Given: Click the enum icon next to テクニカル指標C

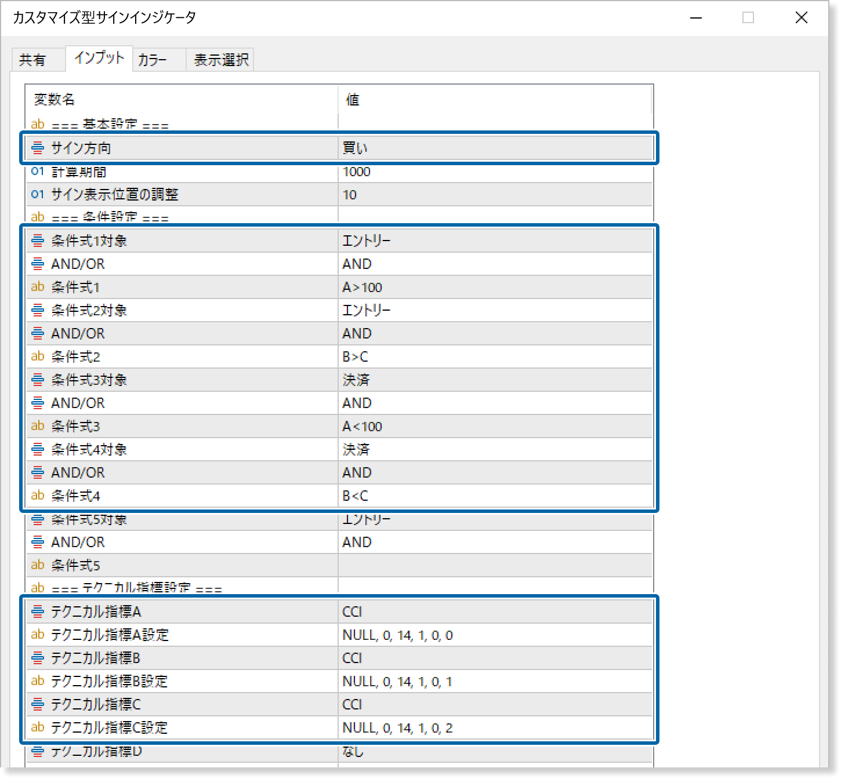Looking at the screenshot, I should pyautogui.click(x=37, y=704).
